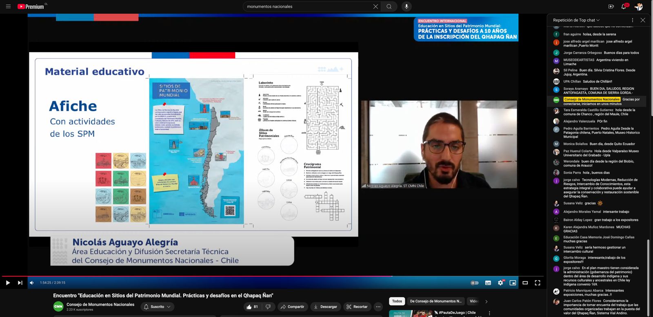This screenshot has width=653, height=317.
Task: Switch to theater mode view
Action: coord(525,283)
